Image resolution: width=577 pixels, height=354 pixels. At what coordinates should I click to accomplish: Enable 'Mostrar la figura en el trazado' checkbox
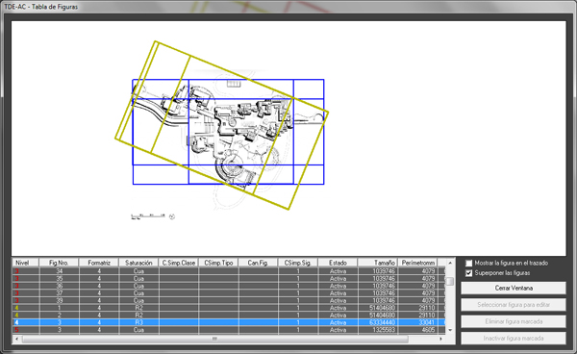pyautogui.click(x=469, y=264)
